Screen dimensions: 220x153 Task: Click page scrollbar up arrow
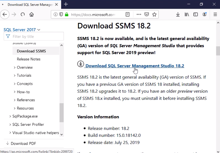(x=218, y=23)
